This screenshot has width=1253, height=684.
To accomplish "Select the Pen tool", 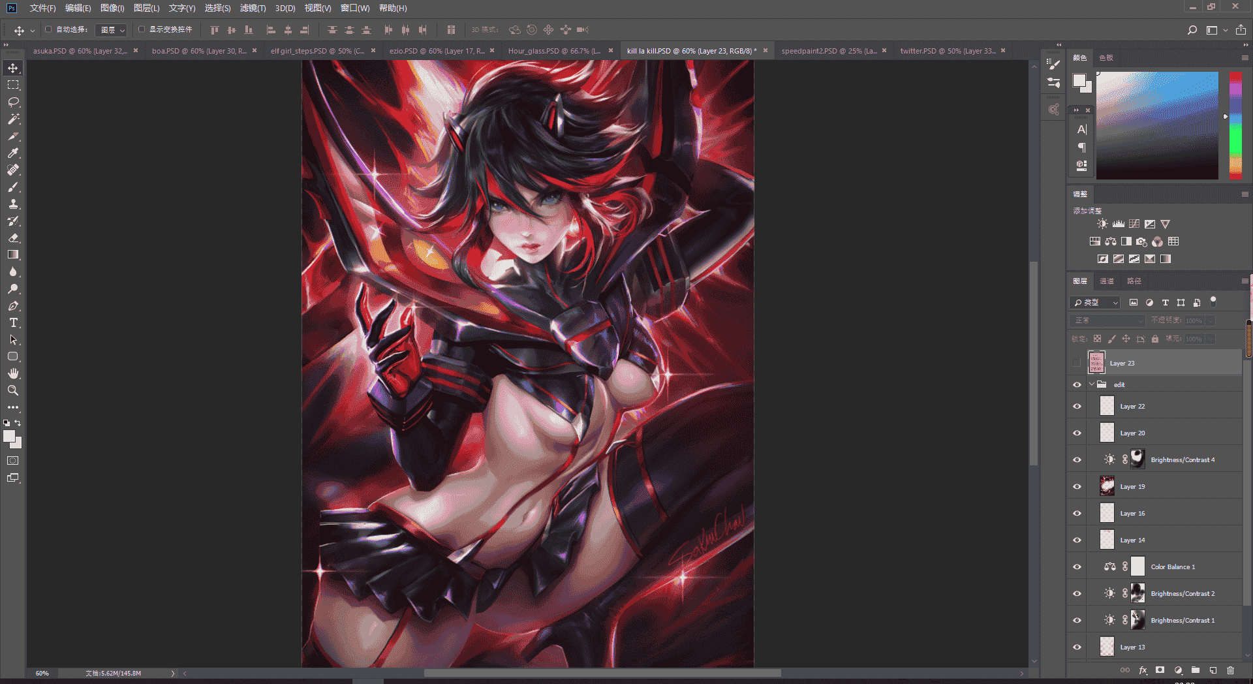I will [x=13, y=305].
